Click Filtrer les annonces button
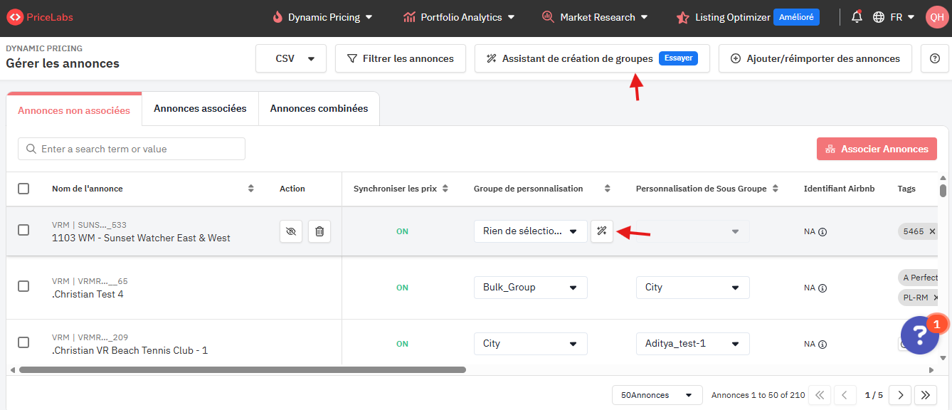Image resolution: width=952 pixels, height=410 pixels. 400,58
